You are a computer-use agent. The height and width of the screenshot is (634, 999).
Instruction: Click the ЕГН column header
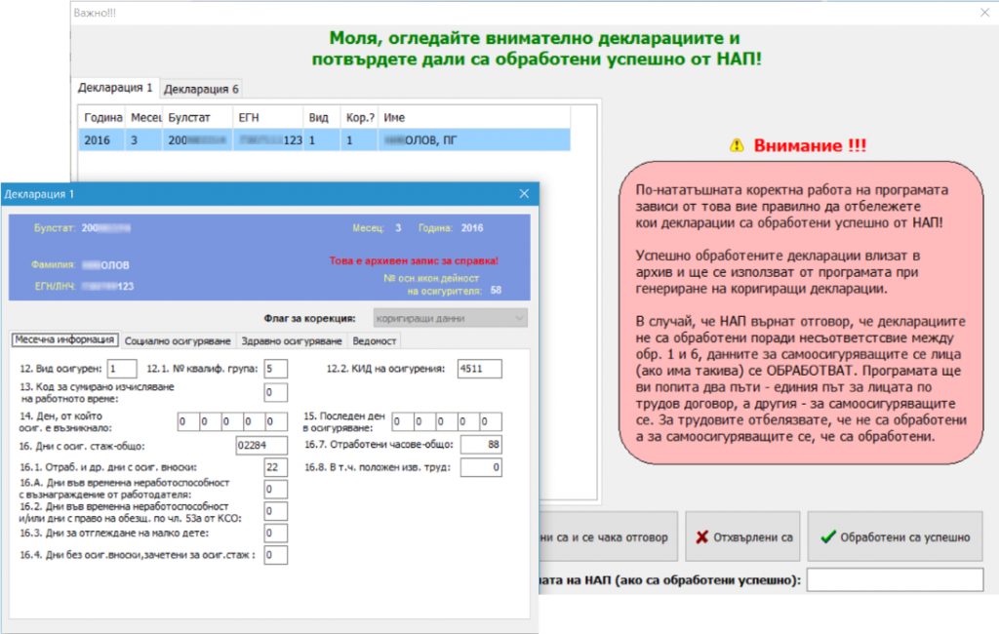pos(268,117)
